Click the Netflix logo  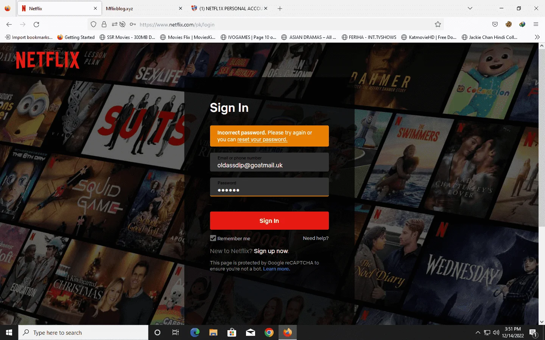[x=47, y=60]
